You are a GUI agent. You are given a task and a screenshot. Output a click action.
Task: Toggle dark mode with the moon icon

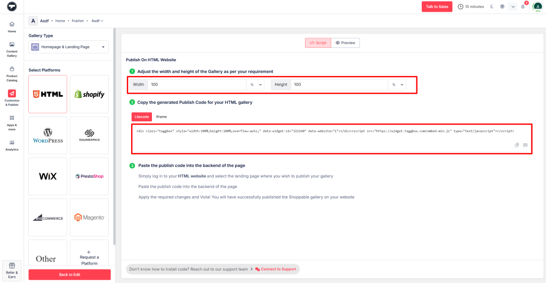(x=492, y=6)
